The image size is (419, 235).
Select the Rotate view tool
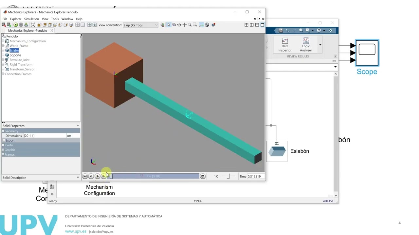coord(174,25)
